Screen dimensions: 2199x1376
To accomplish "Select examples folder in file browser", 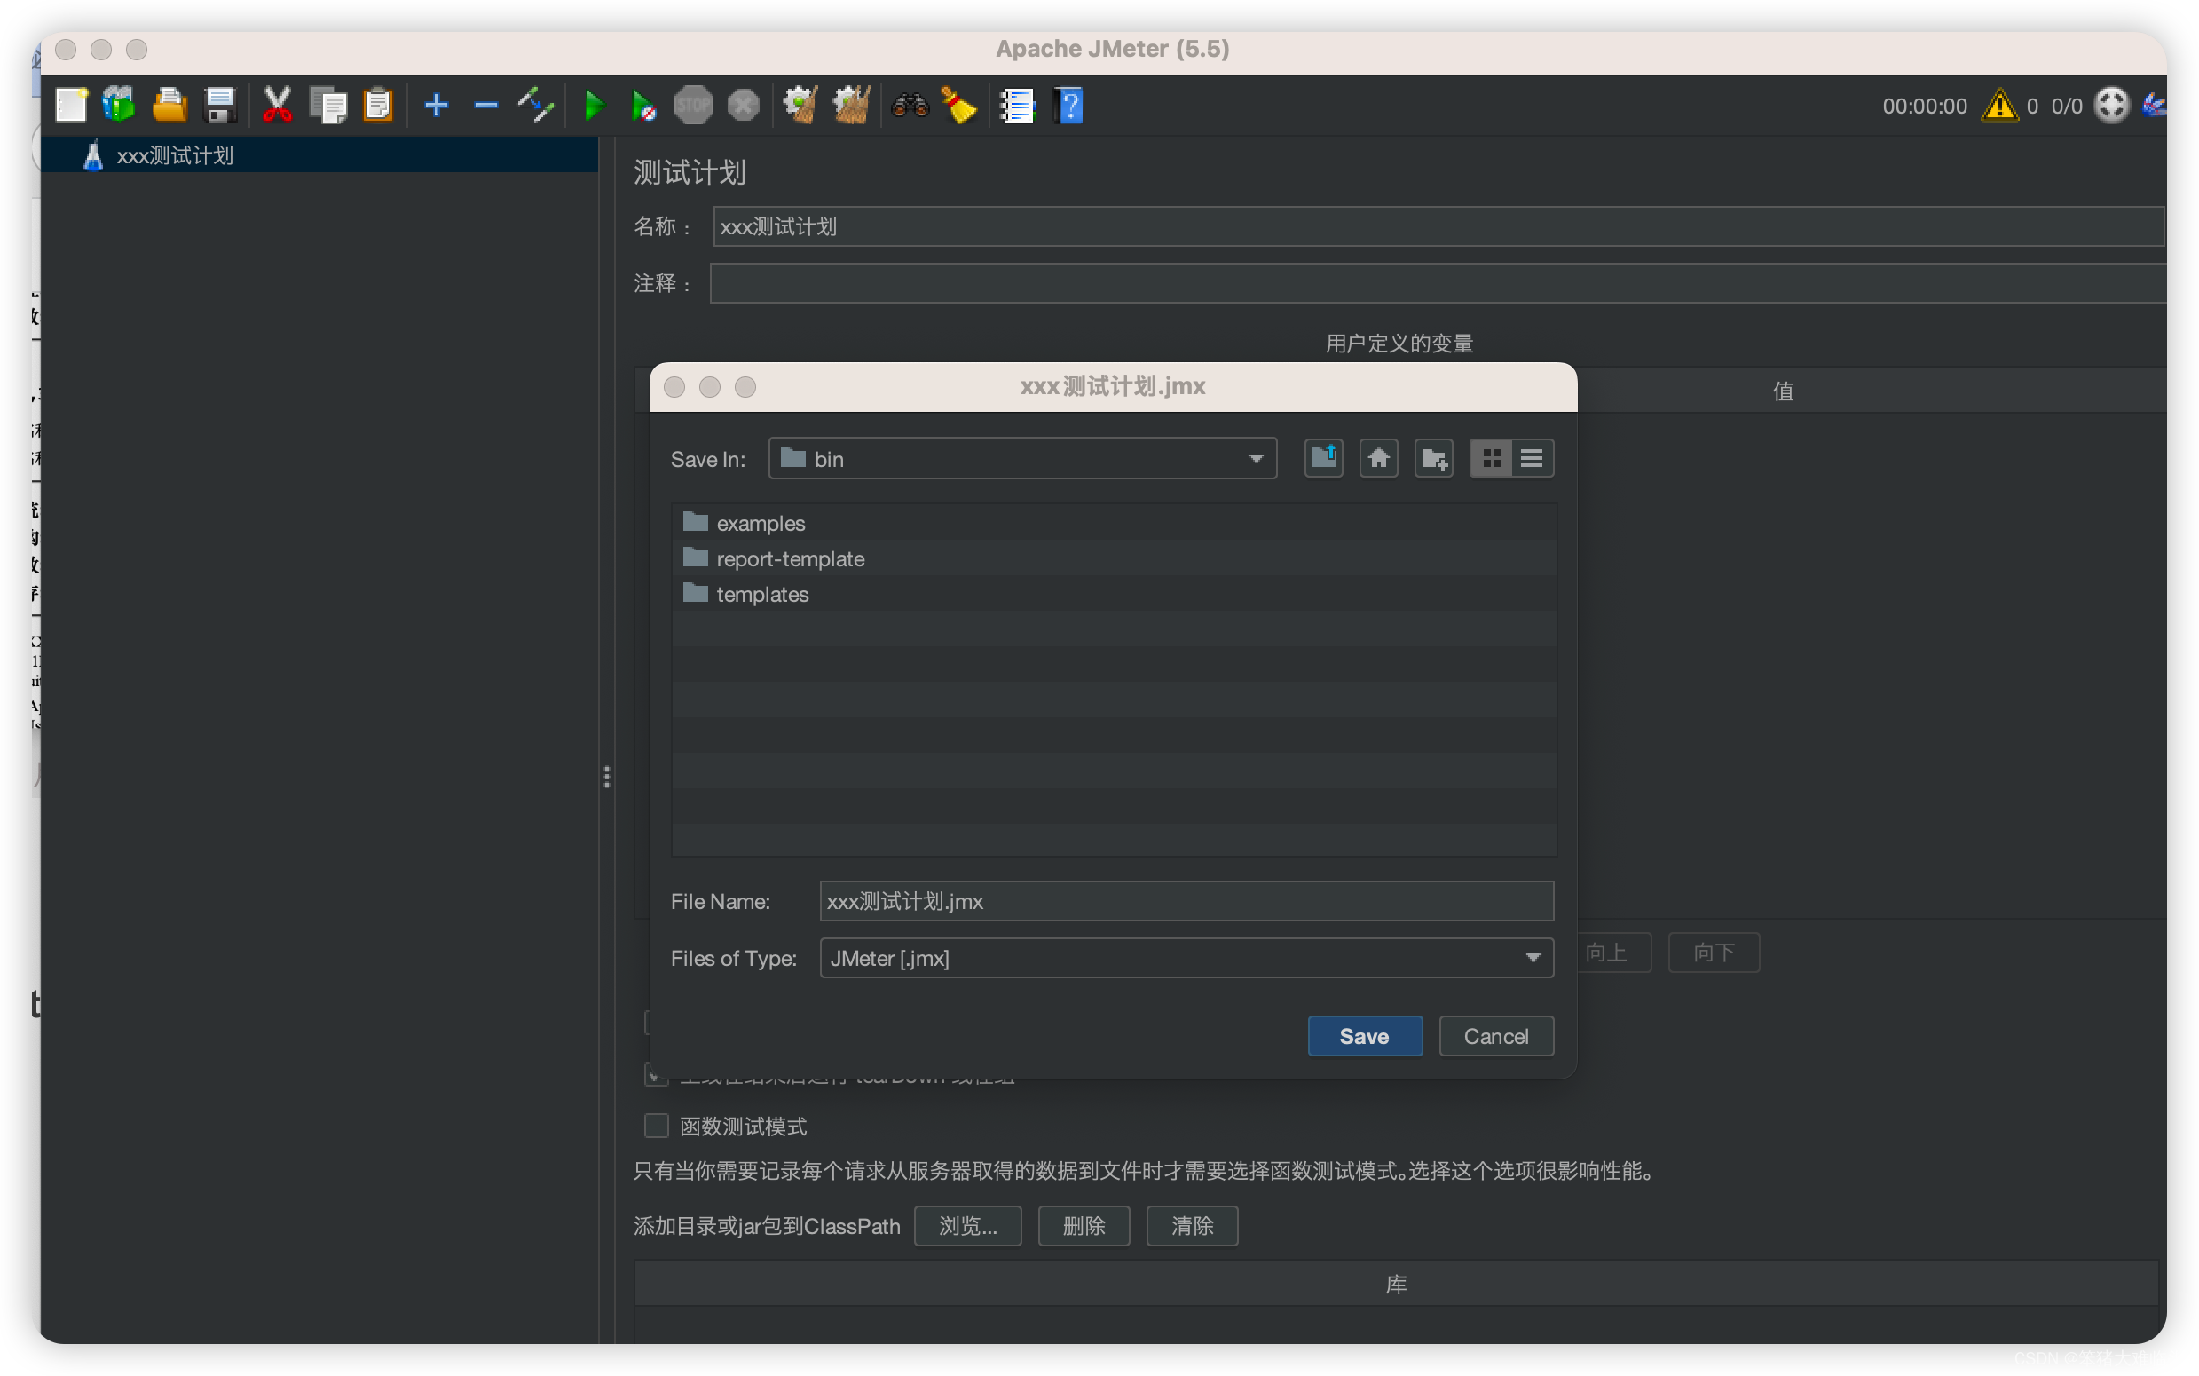I will click(759, 522).
